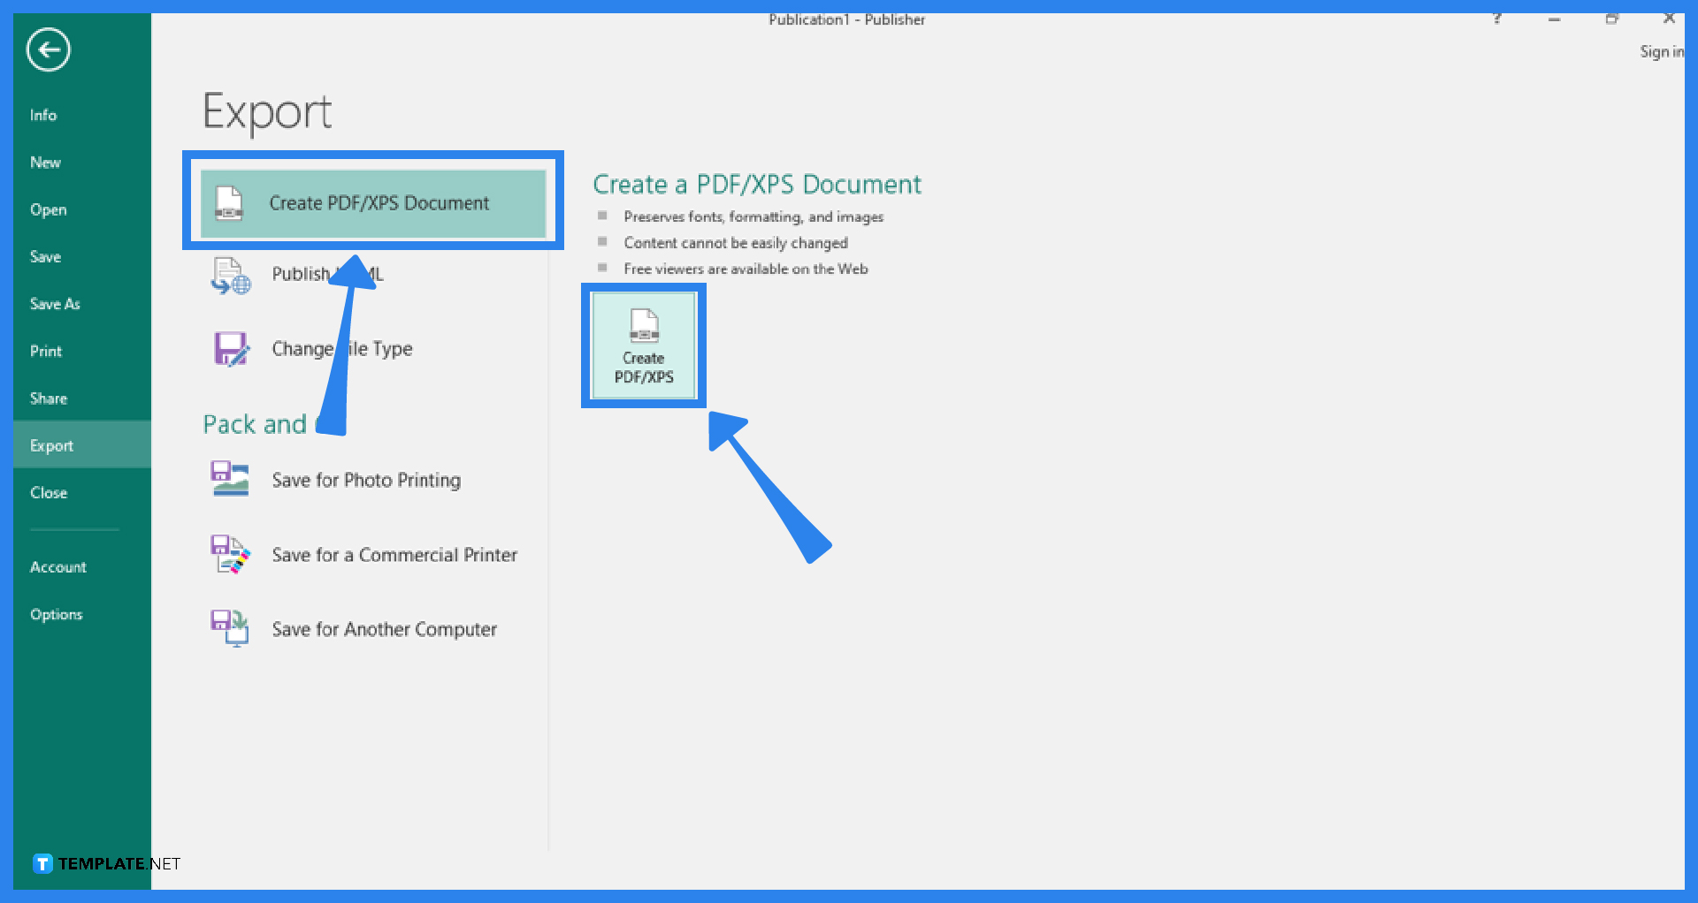Open the Account page
Screen dimensions: 1698x903
58,566
